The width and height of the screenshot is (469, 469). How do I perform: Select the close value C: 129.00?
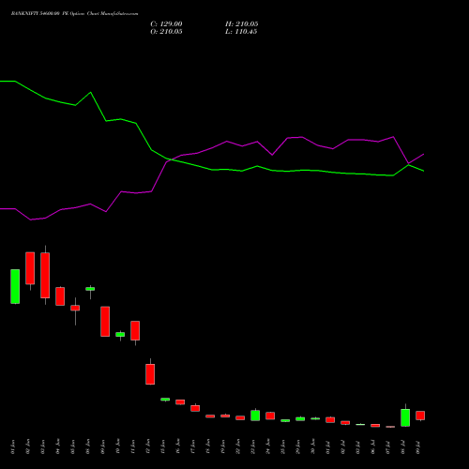pos(166,24)
